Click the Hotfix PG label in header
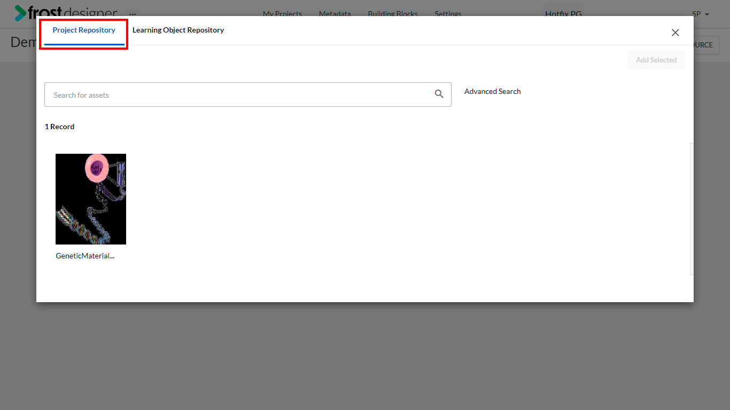730x410 pixels. coord(563,14)
